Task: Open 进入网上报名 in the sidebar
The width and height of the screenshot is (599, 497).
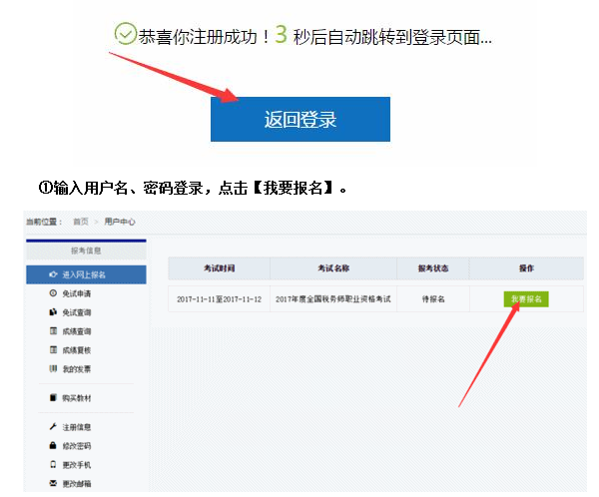Action: click(x=86, y=273)
